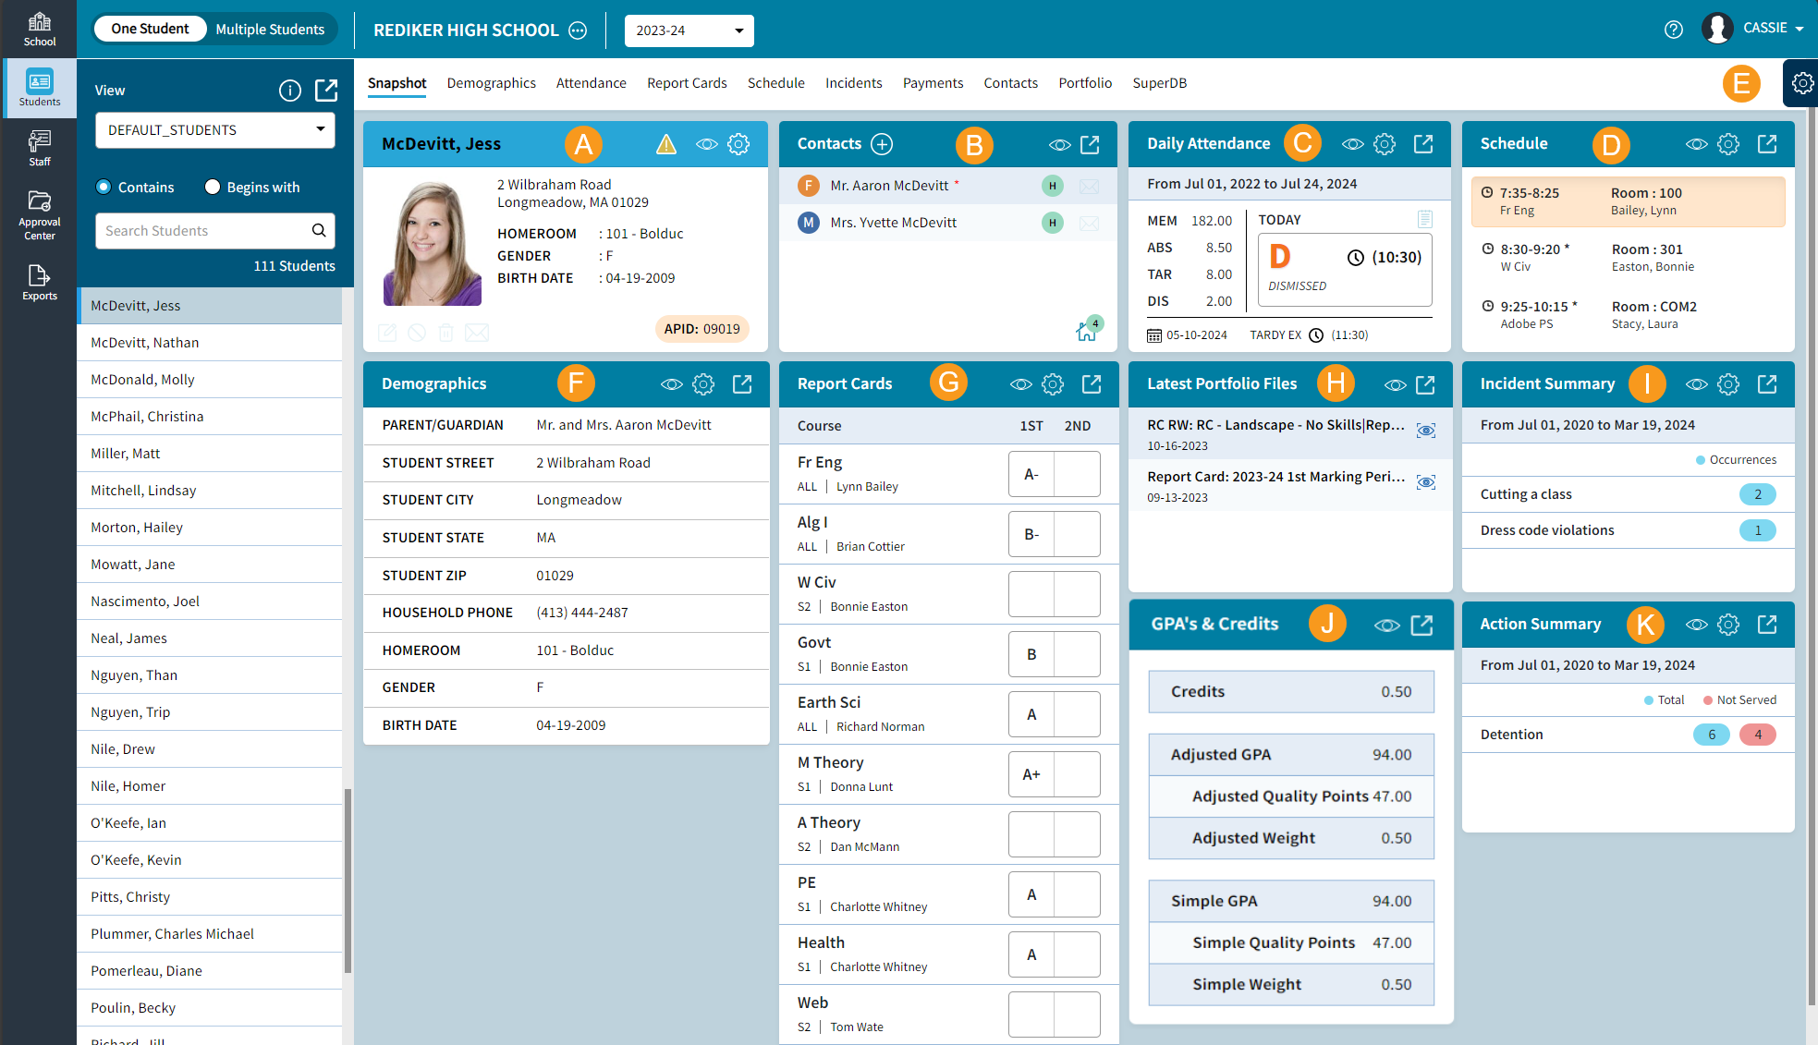Open Schedule widget settings gear
1818x1045 pixels.
1728,144
